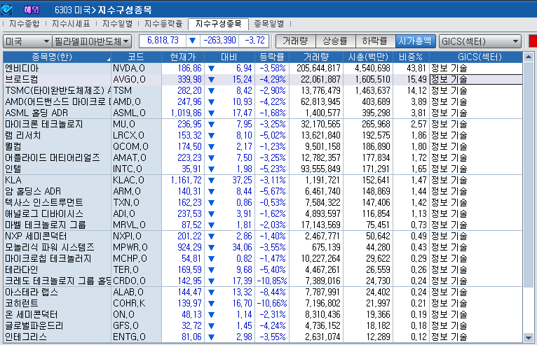Click the GICS(섹터) column header
This screenshot has height=345, width=537.
(x=476, y=57)
